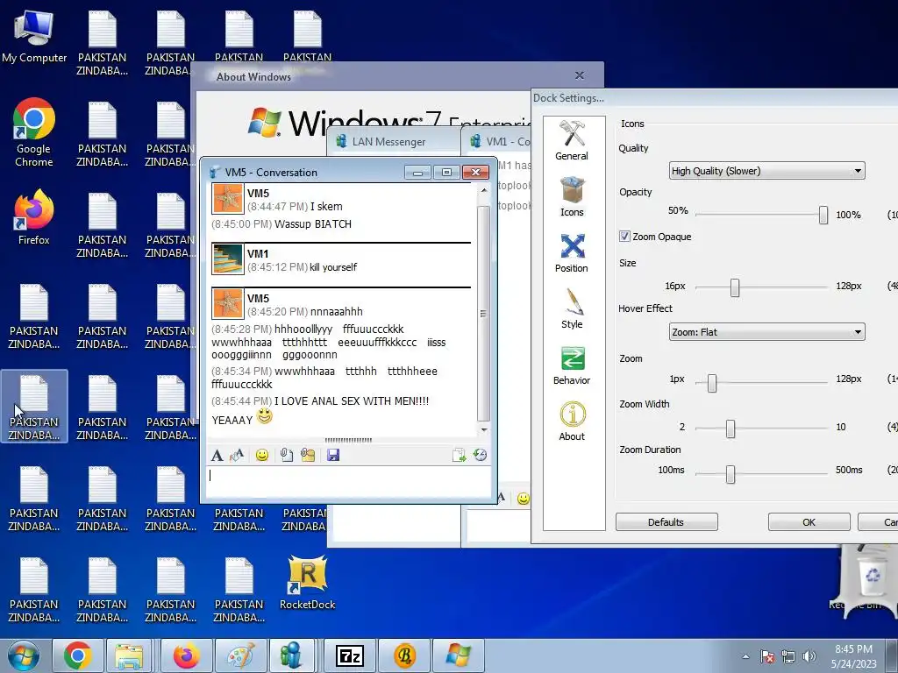Click the Zoom Width slider handle

pyautogui.click(x=731, y=429)
